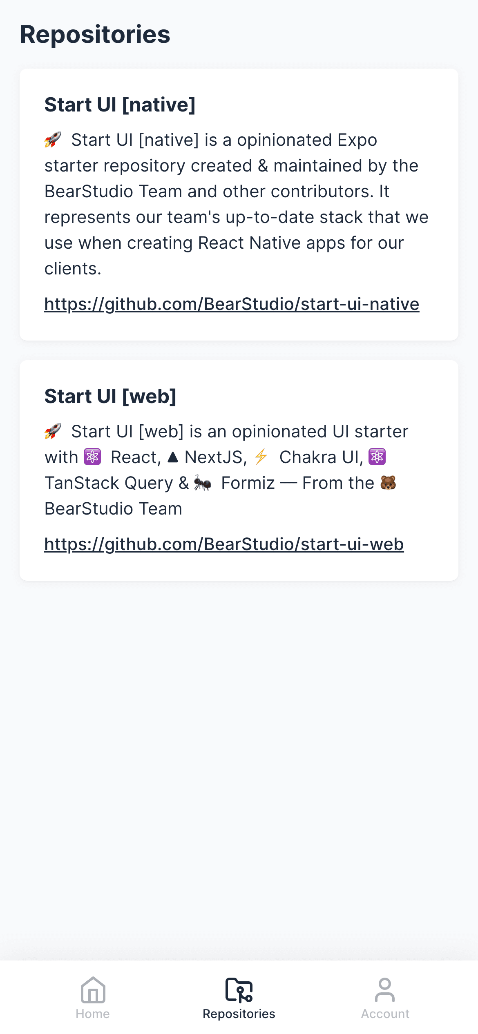Viewport: 478px width, 1034px height.
Task: Click the bear emoji before BearStudio Team
Action: (x=388, y=483)
